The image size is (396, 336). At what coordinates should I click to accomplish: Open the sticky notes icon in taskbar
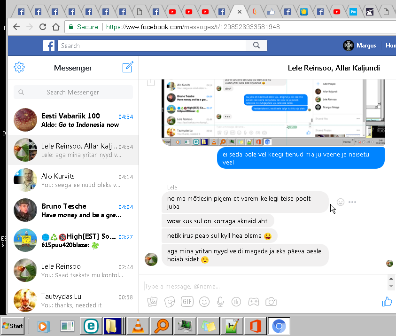pos(208,326)
